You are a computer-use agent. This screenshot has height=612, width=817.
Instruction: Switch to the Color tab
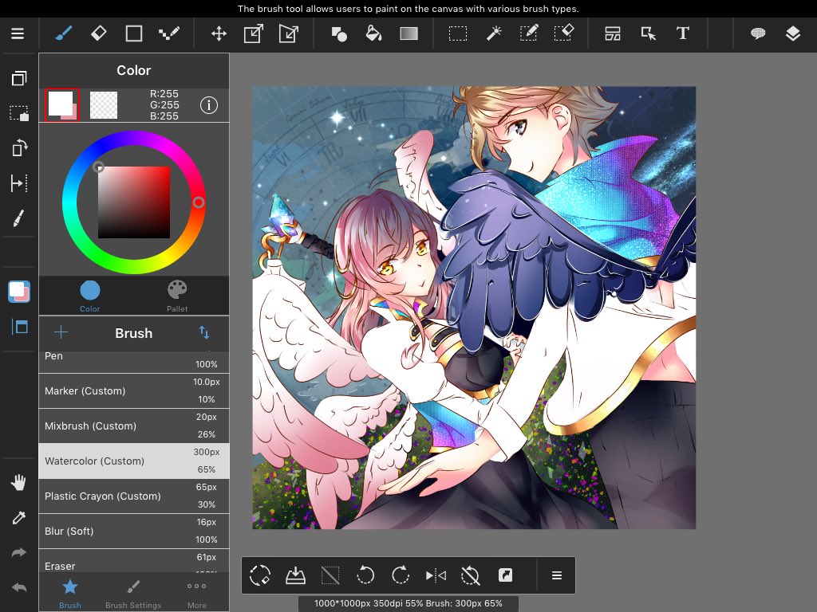click(x=89, y=296)
